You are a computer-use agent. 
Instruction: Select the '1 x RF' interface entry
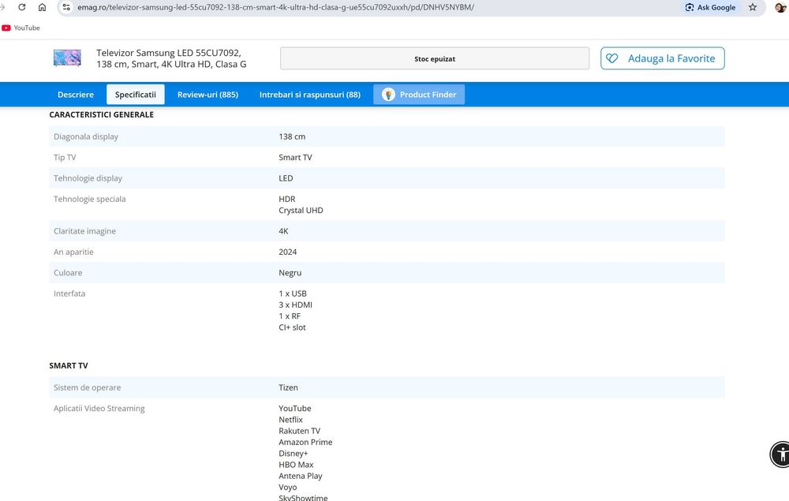pyautogui.click(x=290, y=316)
